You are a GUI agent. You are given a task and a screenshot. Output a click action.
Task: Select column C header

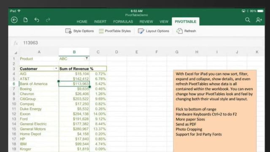tap(98, 52)
